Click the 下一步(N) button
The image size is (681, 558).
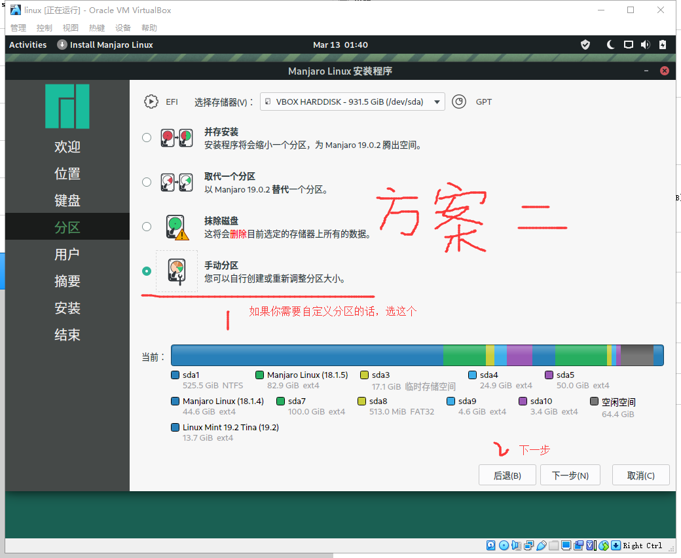tap(570, 475)
